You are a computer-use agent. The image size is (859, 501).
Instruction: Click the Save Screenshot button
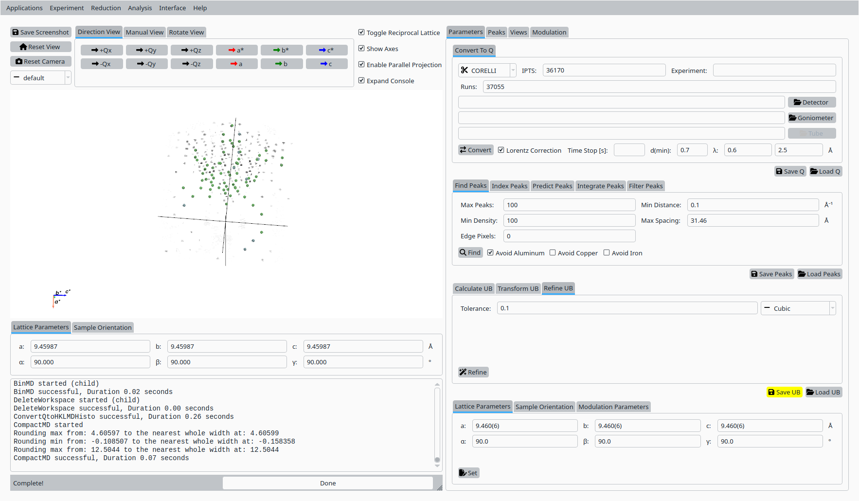click(41, 32)
